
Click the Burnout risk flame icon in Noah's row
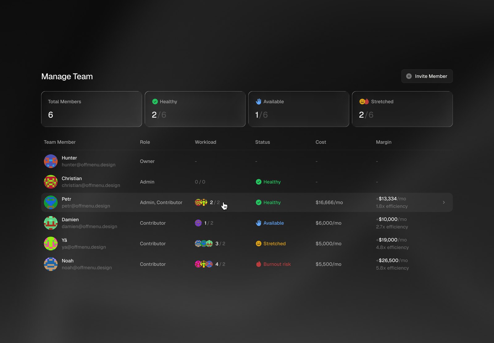tap(258, 264)
